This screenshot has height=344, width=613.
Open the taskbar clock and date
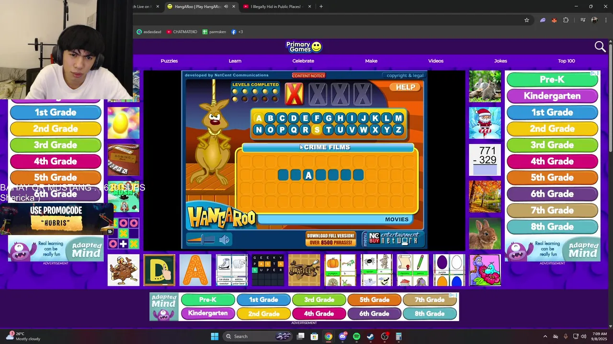(x=600, y=336)
